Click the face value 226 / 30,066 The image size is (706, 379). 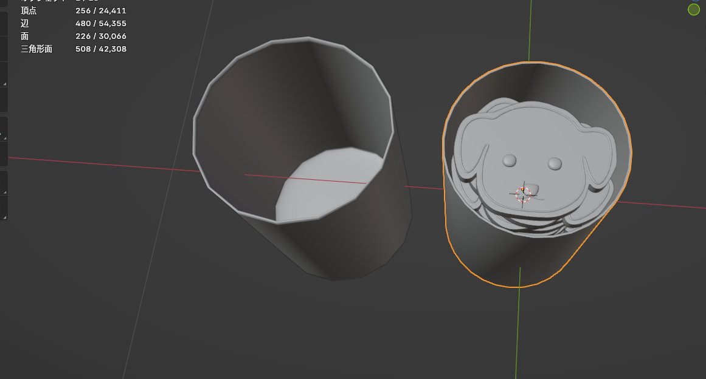tap(101, 36)
